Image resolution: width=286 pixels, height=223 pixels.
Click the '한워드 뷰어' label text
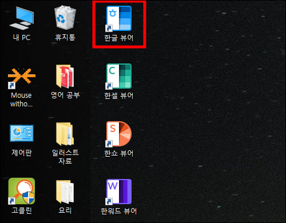coord(119,211)
